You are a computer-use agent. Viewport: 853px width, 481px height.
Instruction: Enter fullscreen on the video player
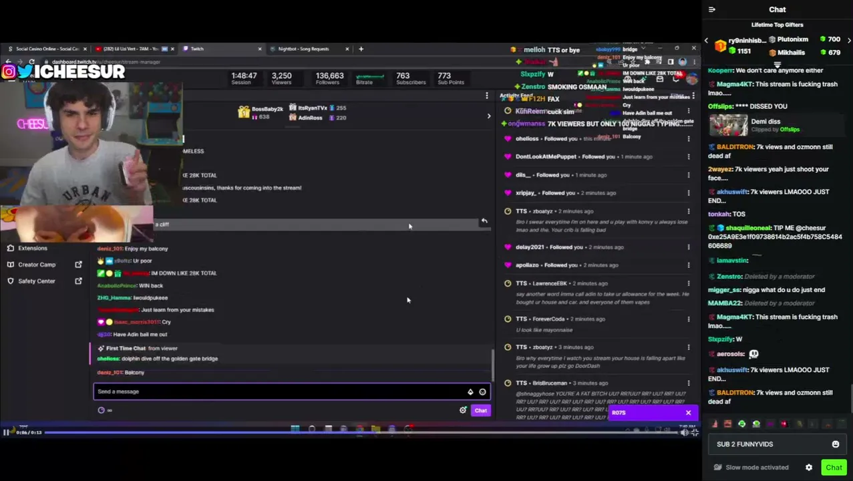click(x=695, y=432)
